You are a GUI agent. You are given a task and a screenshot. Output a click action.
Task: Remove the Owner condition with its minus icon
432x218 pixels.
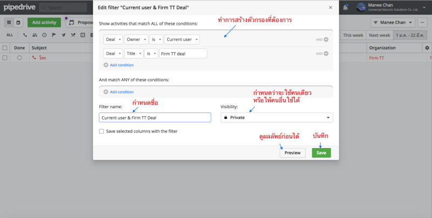[x=326, y=39]
